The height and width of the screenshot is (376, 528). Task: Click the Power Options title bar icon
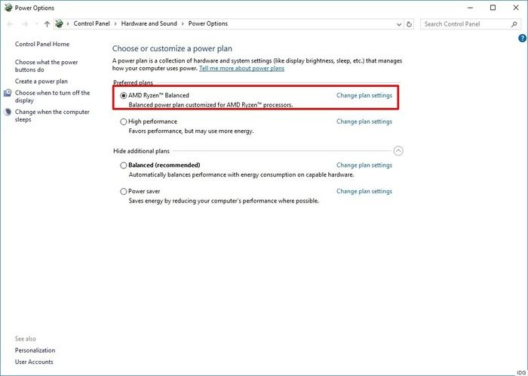8,8
